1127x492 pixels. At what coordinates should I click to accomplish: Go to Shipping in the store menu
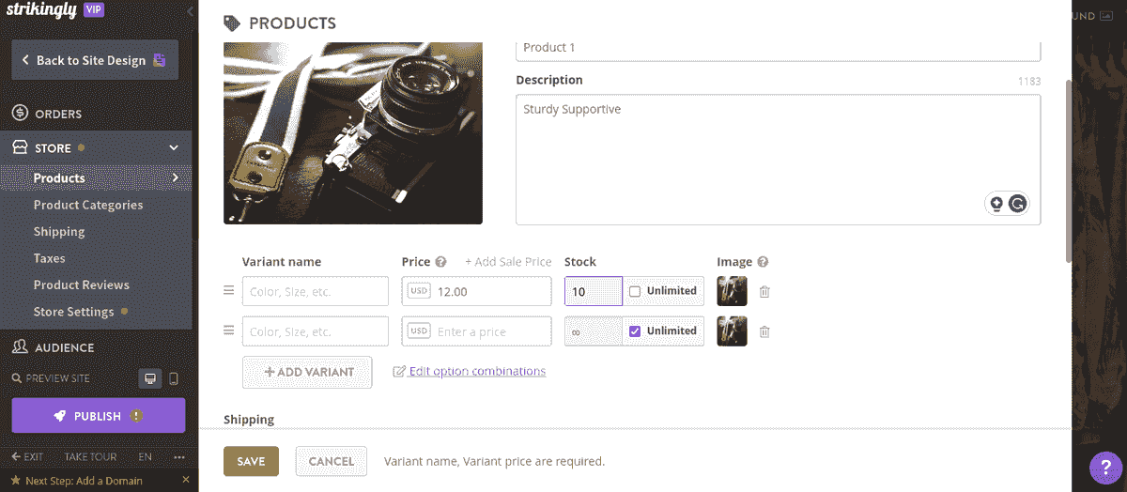click(x=59, y=231)
